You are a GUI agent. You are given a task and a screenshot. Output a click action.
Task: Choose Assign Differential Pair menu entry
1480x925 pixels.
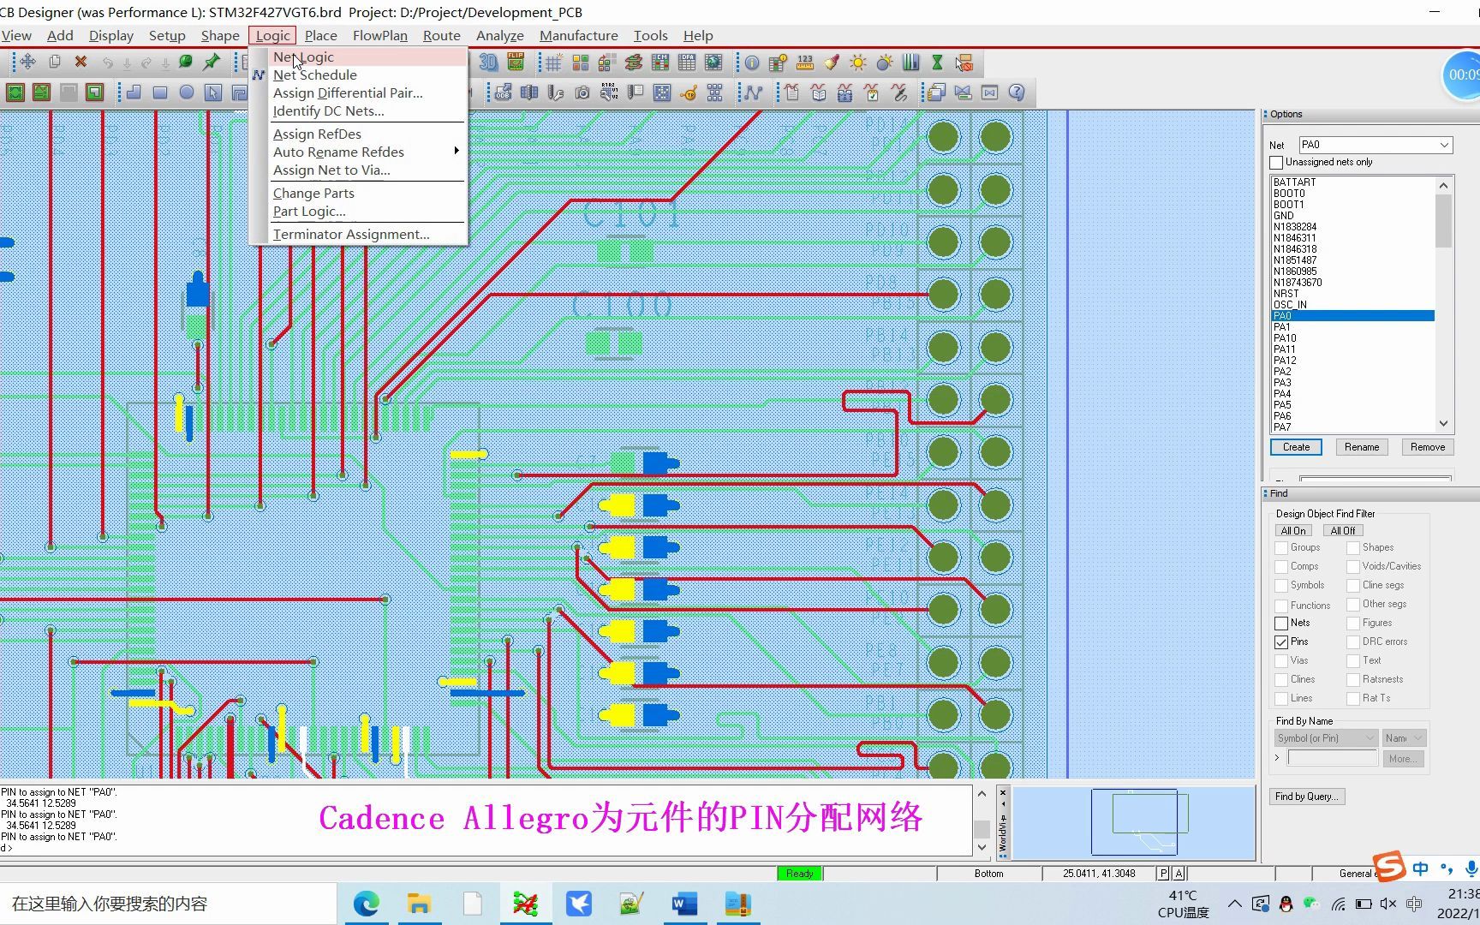coord(367,92)
